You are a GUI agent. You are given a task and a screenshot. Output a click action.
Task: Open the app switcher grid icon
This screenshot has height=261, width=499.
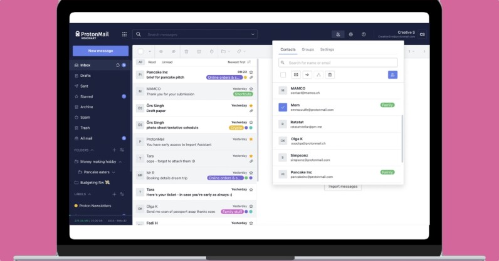[124, 34]
